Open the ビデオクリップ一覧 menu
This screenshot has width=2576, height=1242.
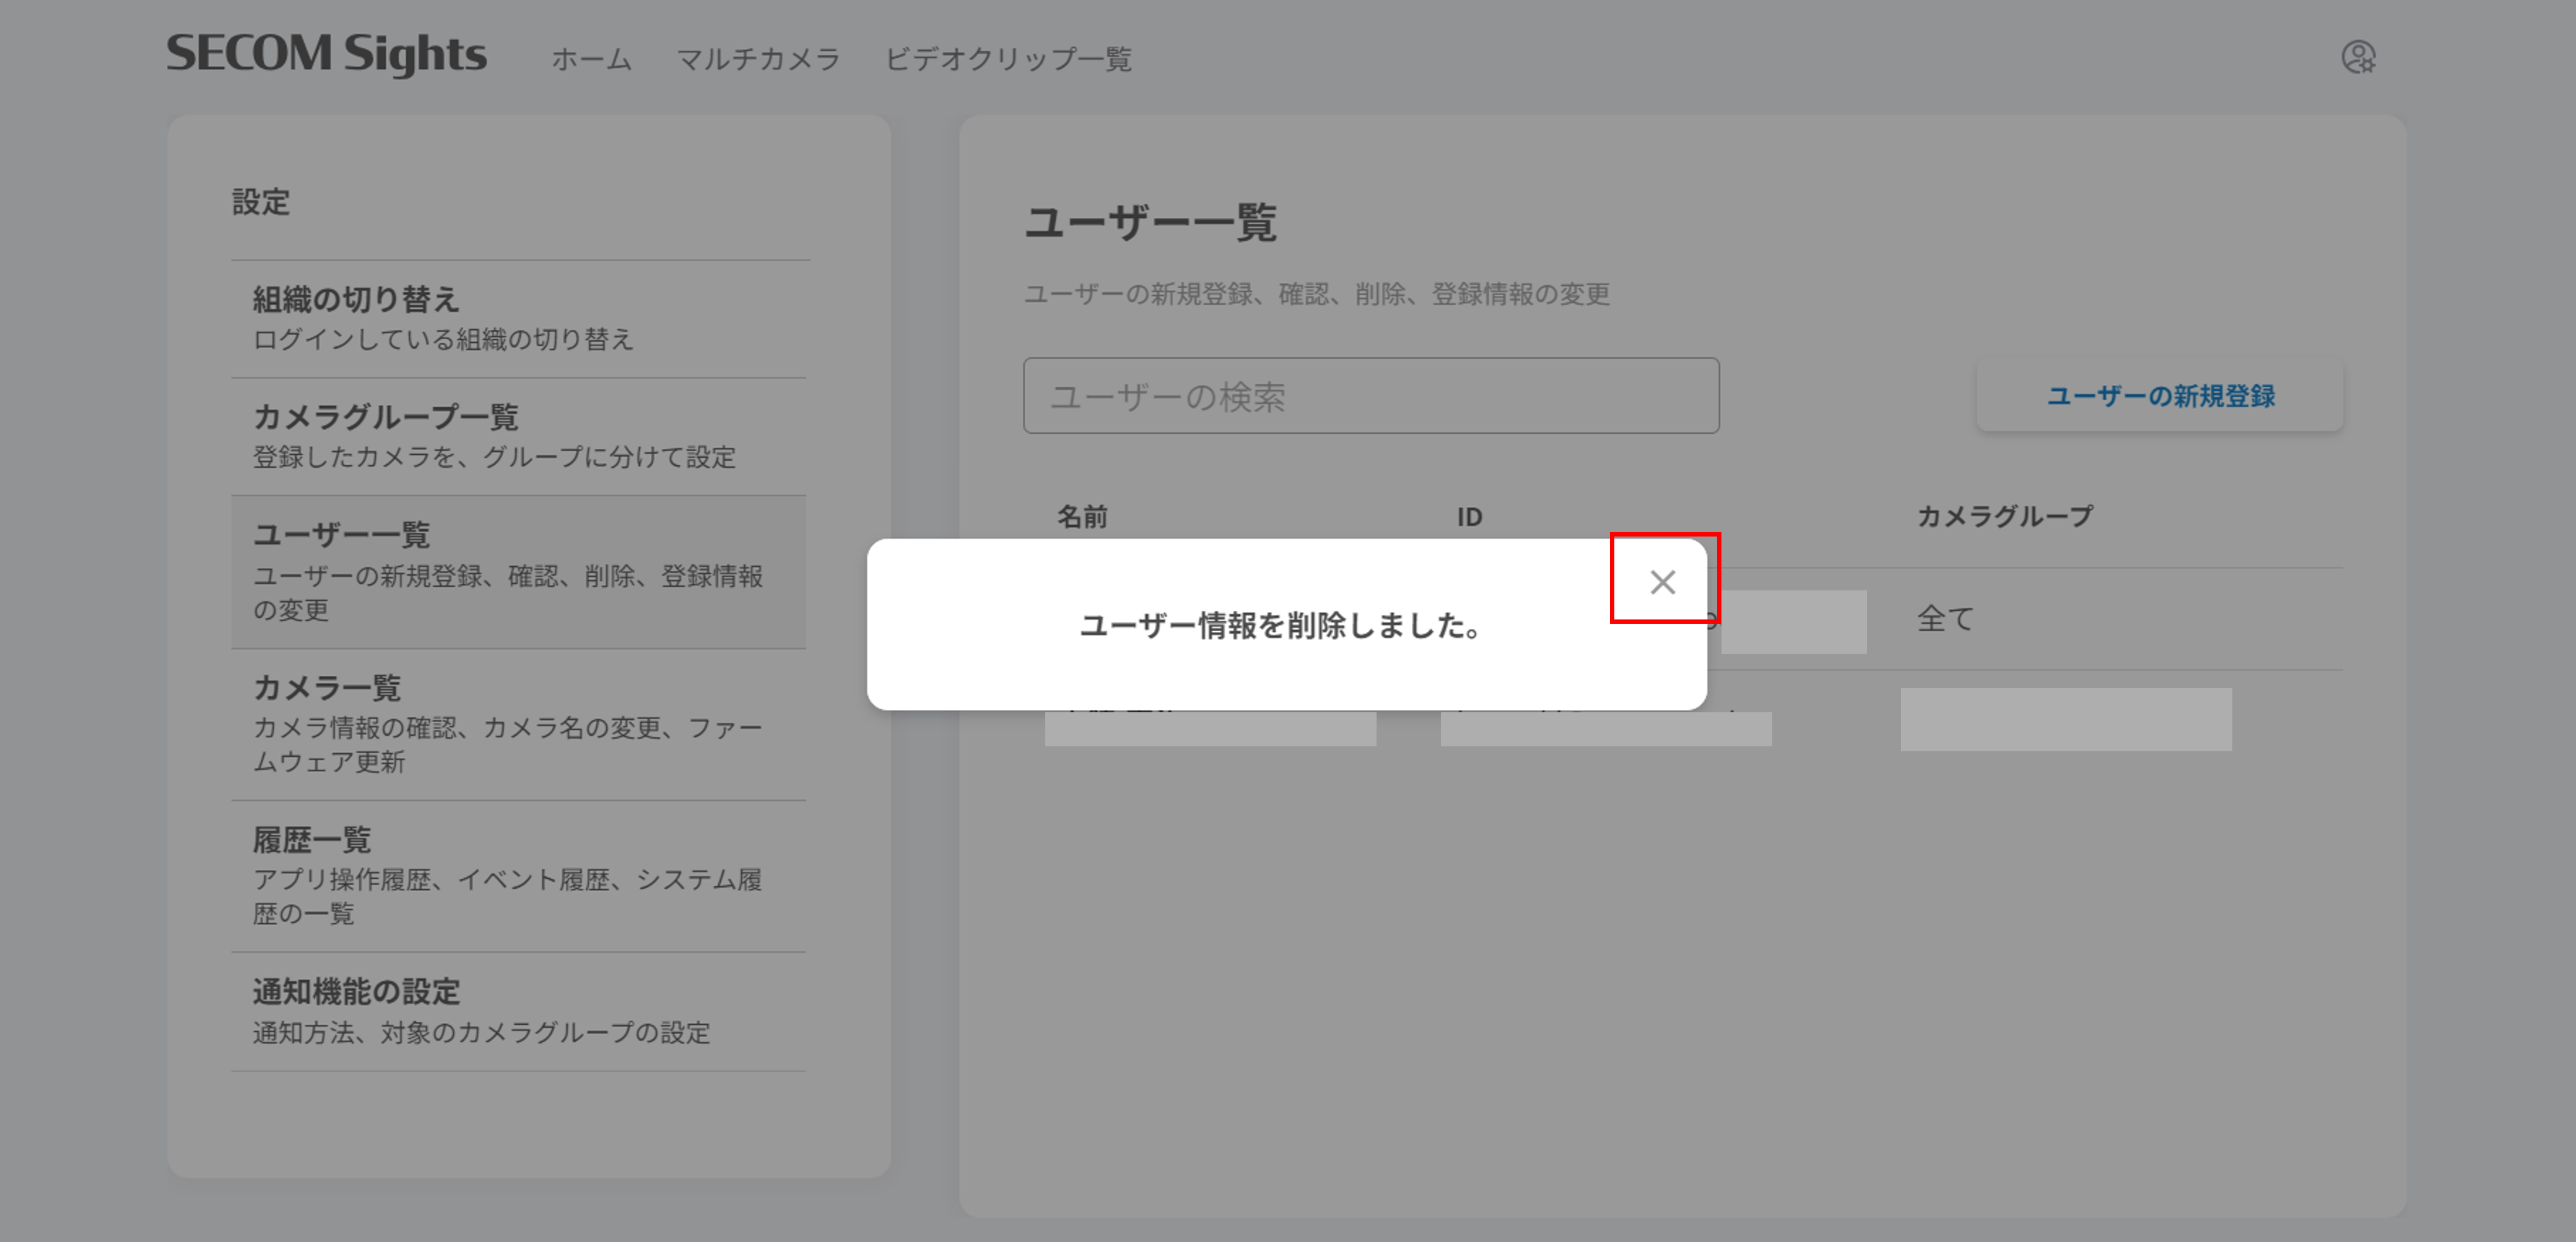click(x=1008, y=59)
